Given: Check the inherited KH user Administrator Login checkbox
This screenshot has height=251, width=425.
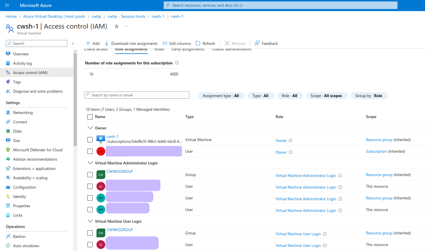Looking at the screenshot, I should tap(90, 198).
